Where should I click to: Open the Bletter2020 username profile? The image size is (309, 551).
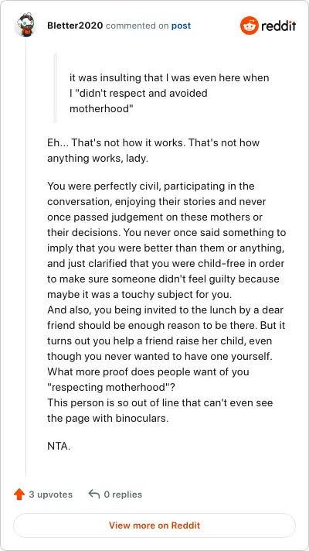click(x=75, y=26)
